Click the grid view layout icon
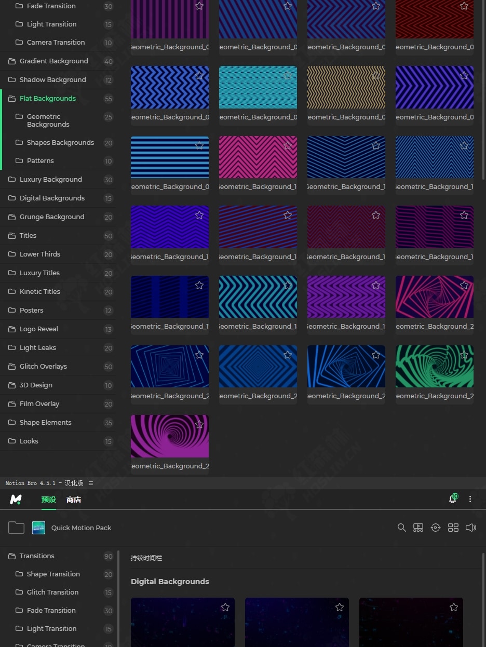This screenshot has height=647, width=486. point(453,528)
